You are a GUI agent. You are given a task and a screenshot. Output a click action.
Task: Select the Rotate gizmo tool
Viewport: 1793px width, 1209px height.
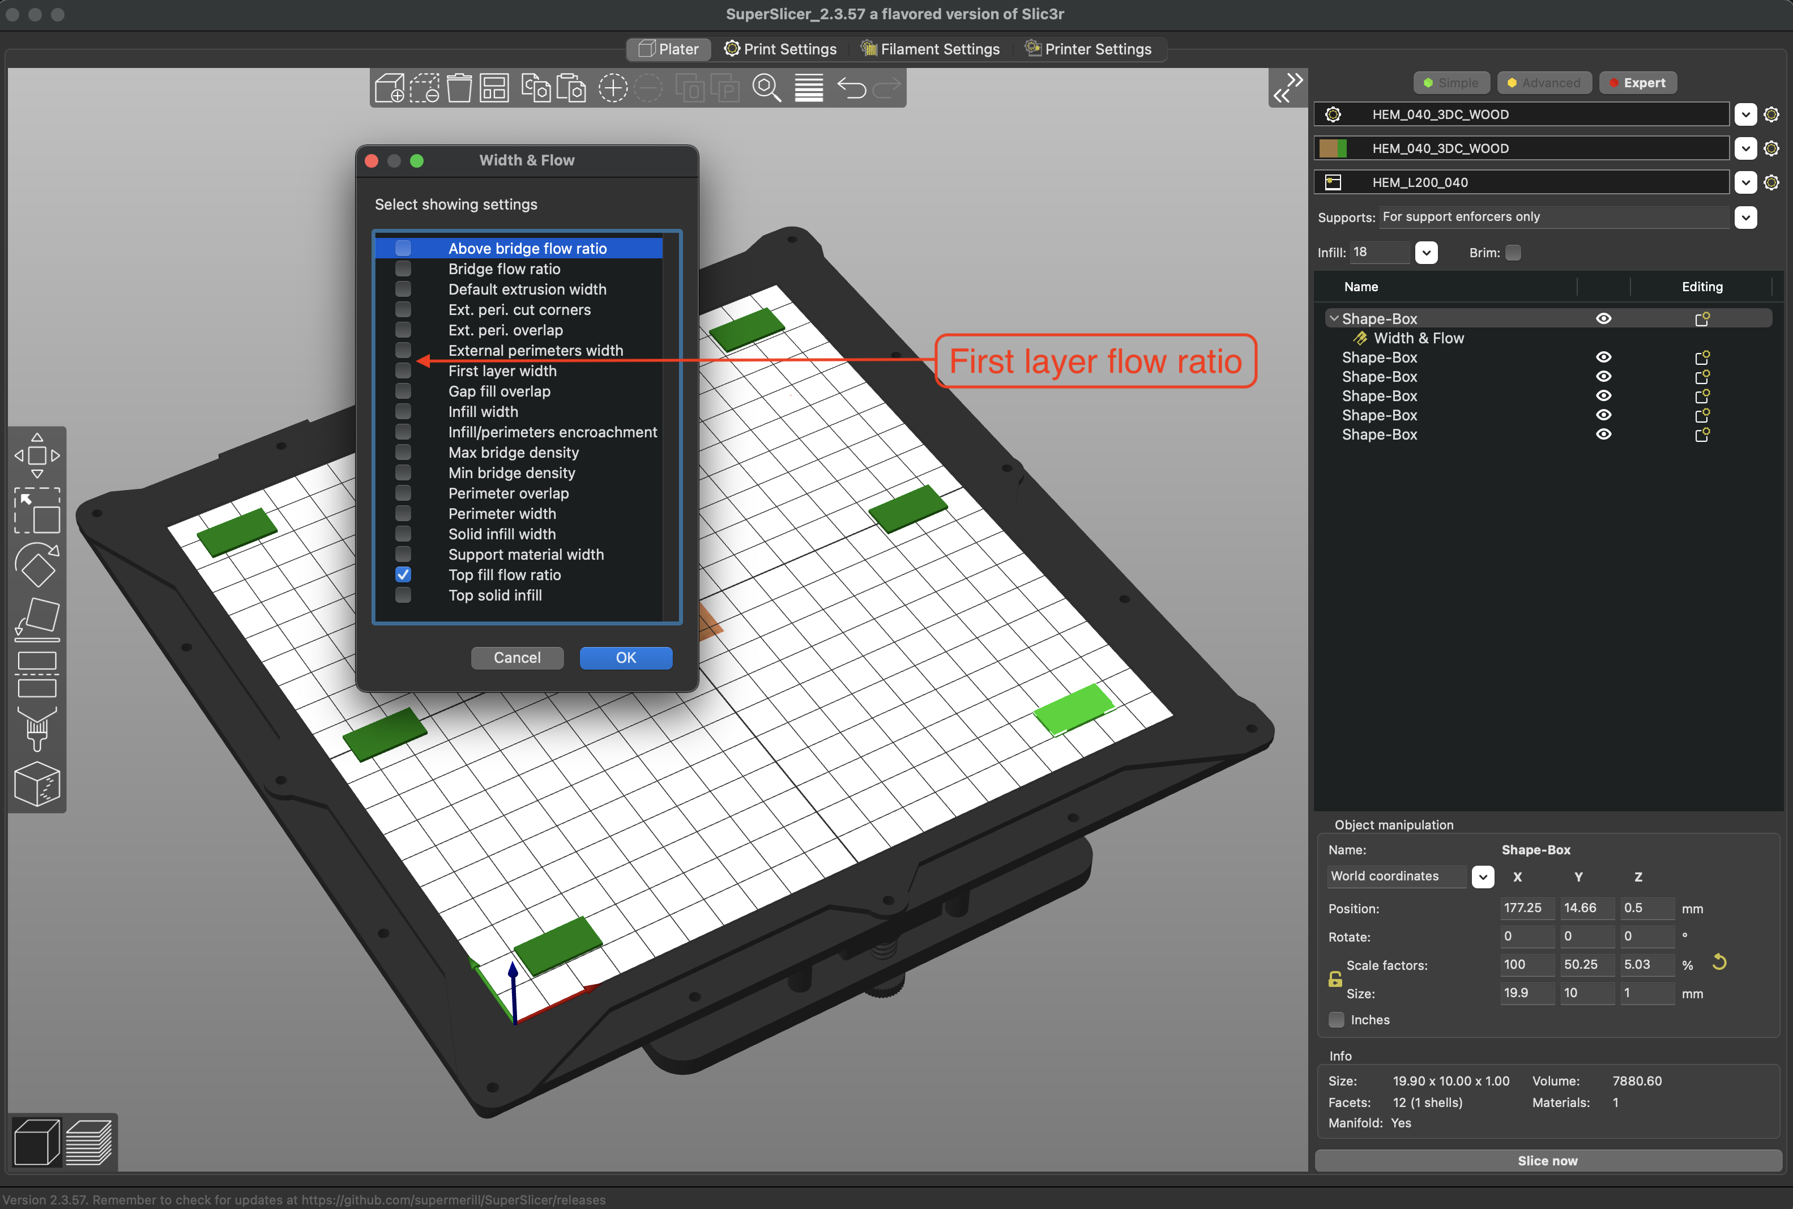tap(37, 565)
